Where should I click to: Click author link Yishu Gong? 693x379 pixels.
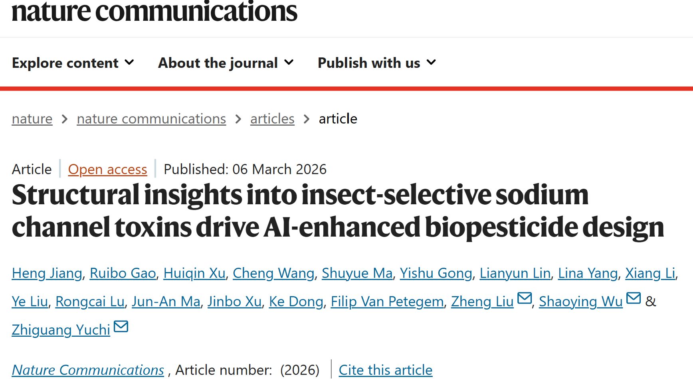[436, 273]
